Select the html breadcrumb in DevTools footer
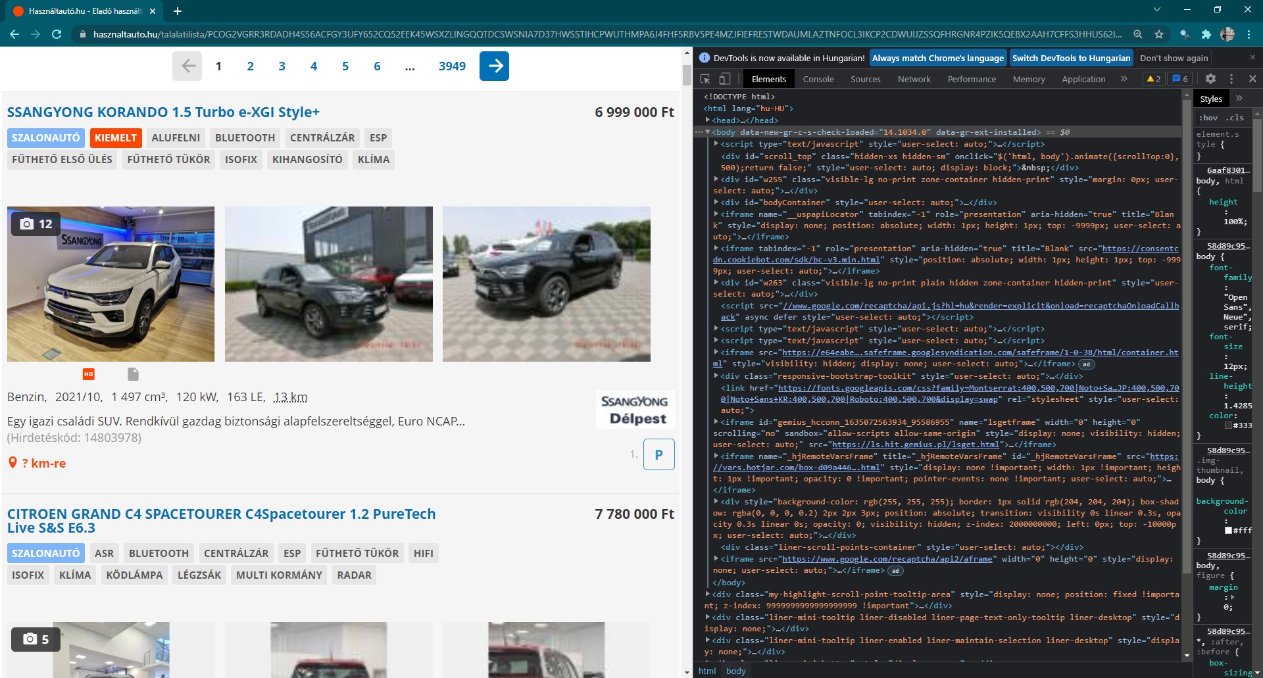 [x=707, y=671]
